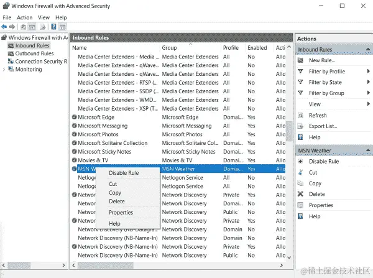The image size is (373, 278).
Task: Select Connection Security Rules in the tree
Action: tap(41, 62)
